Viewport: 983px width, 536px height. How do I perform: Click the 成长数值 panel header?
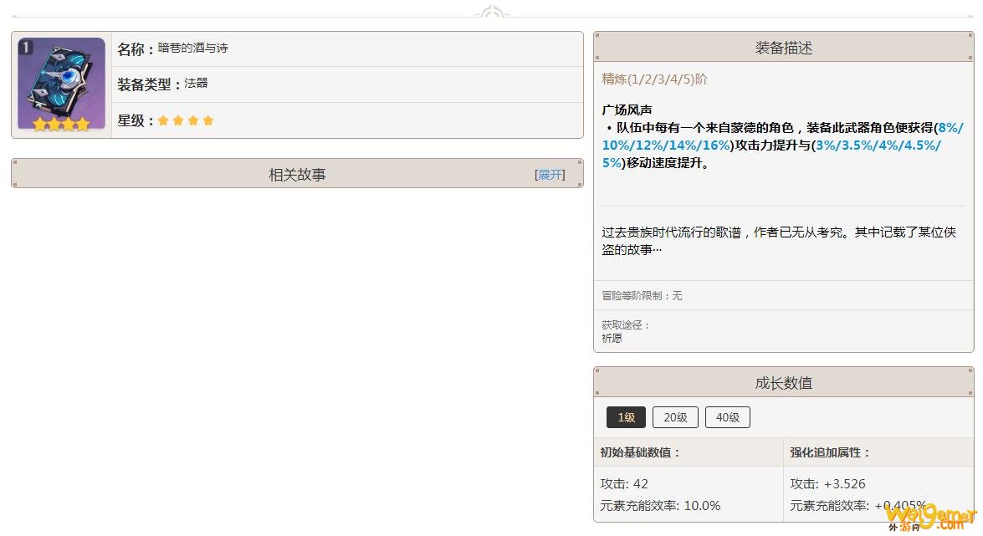click(x=783, y=382)
